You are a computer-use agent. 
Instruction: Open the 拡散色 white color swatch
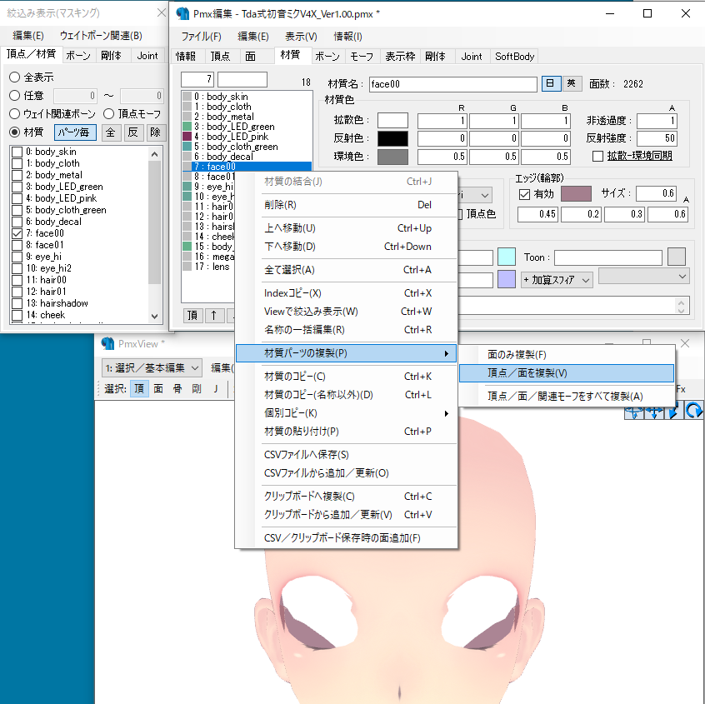392,121
